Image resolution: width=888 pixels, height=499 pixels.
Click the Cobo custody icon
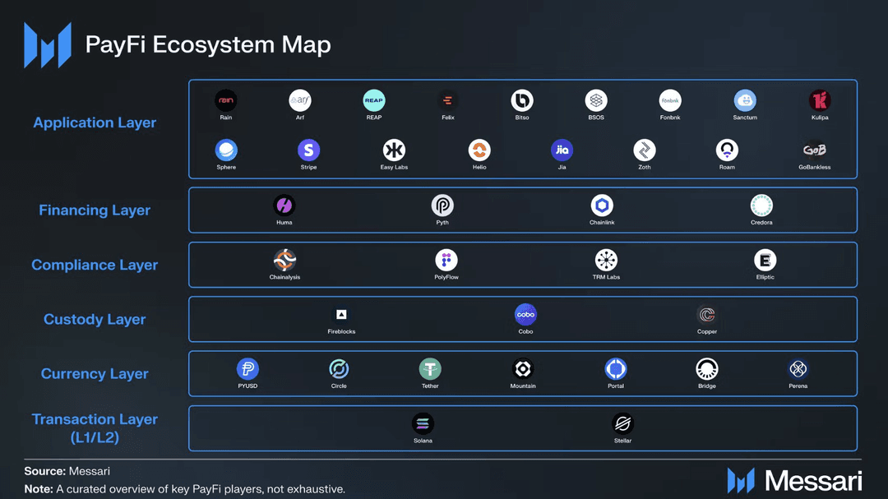tap(525, 315)
